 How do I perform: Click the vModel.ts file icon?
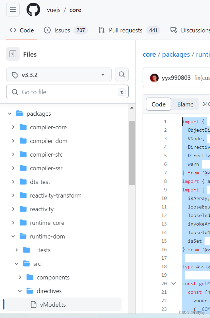[33, 304]
